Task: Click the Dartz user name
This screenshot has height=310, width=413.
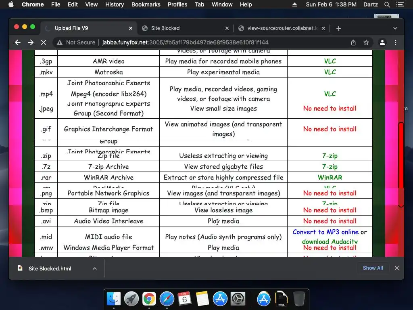Action: pyautogui.click(x=370, y=4)
